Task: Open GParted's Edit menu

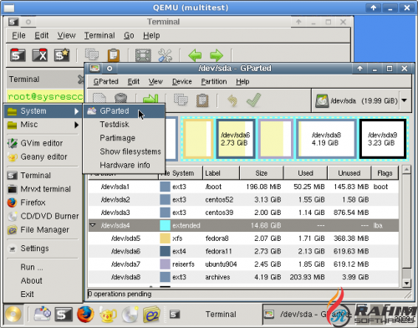Action: pyautogui.click(x=133, y=81)
